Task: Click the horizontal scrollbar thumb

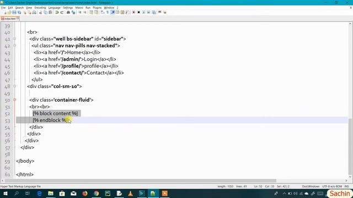Action: 141,180
